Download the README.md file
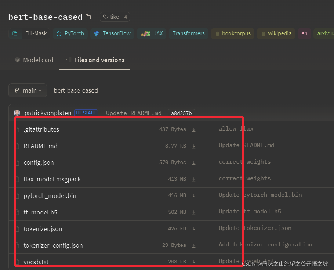The height and width of the screenshot is (270, 334). [x=194, y=146]
